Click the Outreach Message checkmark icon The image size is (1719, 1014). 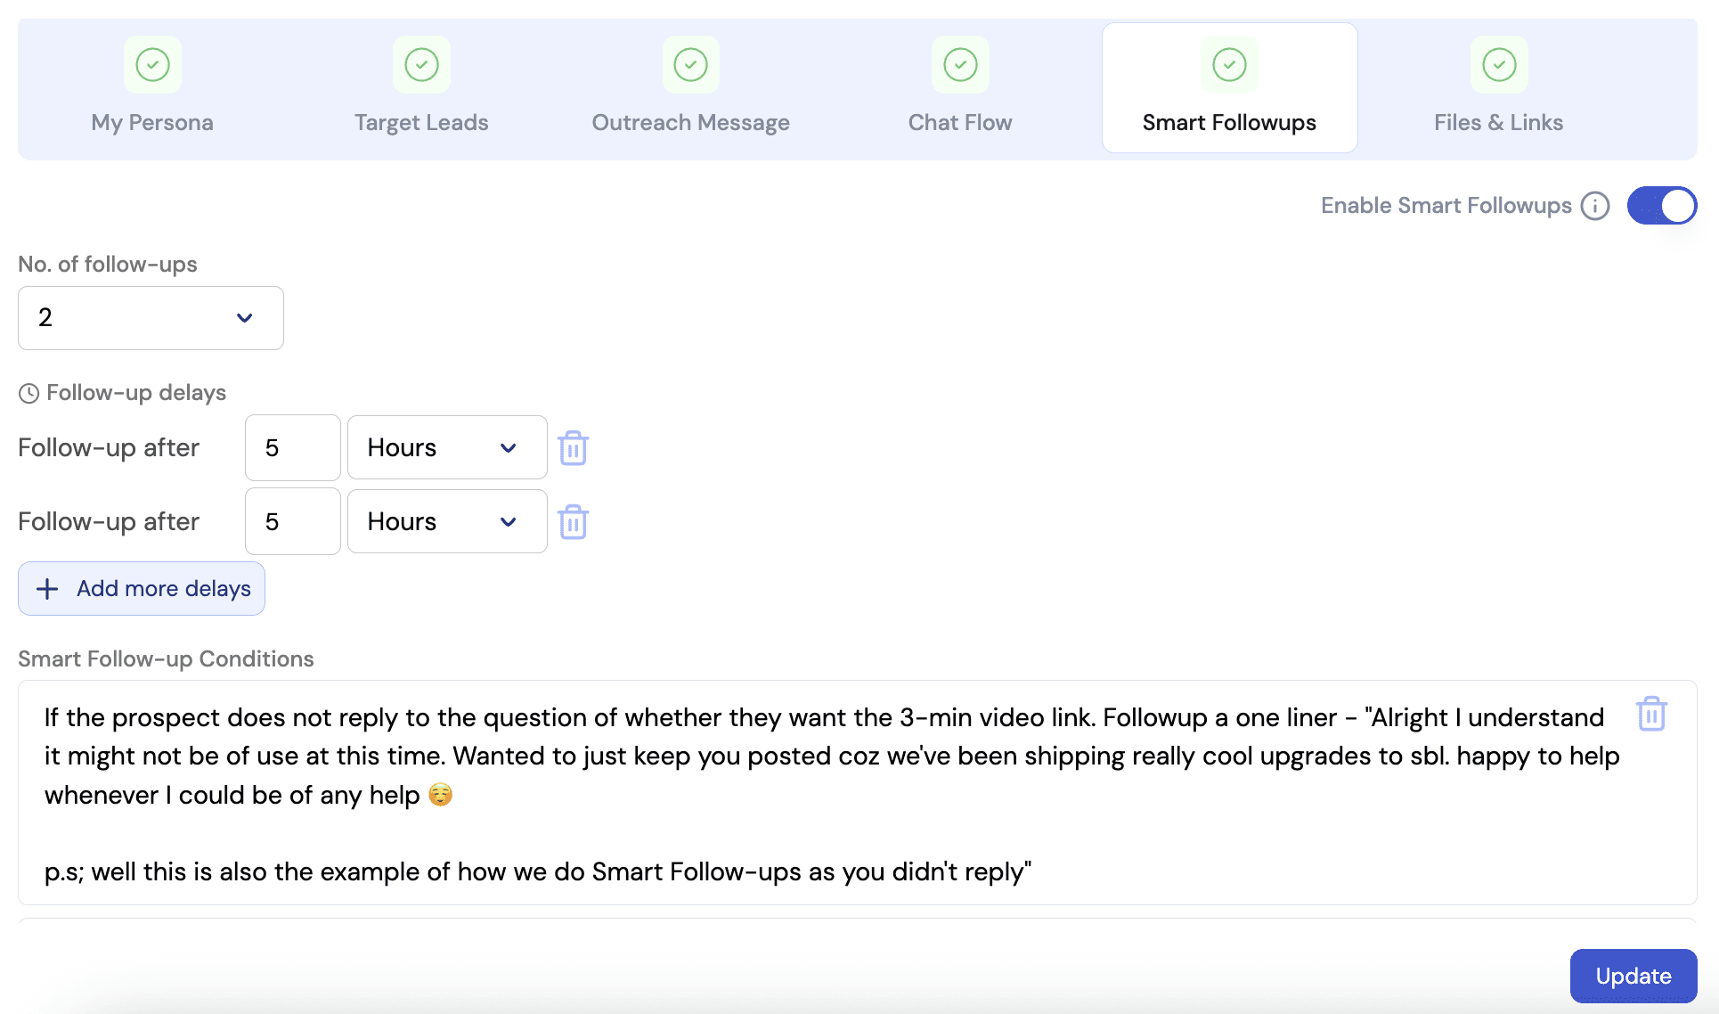690,65
